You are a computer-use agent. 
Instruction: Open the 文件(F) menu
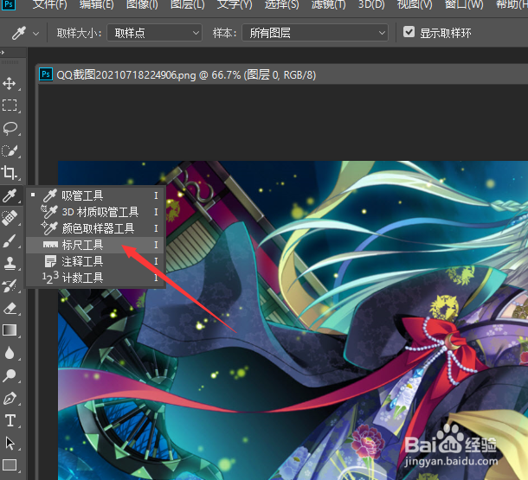click(50, 4)
